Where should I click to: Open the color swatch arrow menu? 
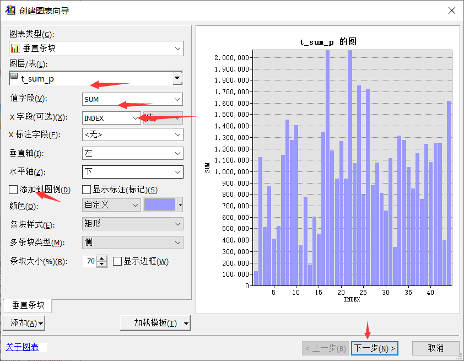point(180,205)
